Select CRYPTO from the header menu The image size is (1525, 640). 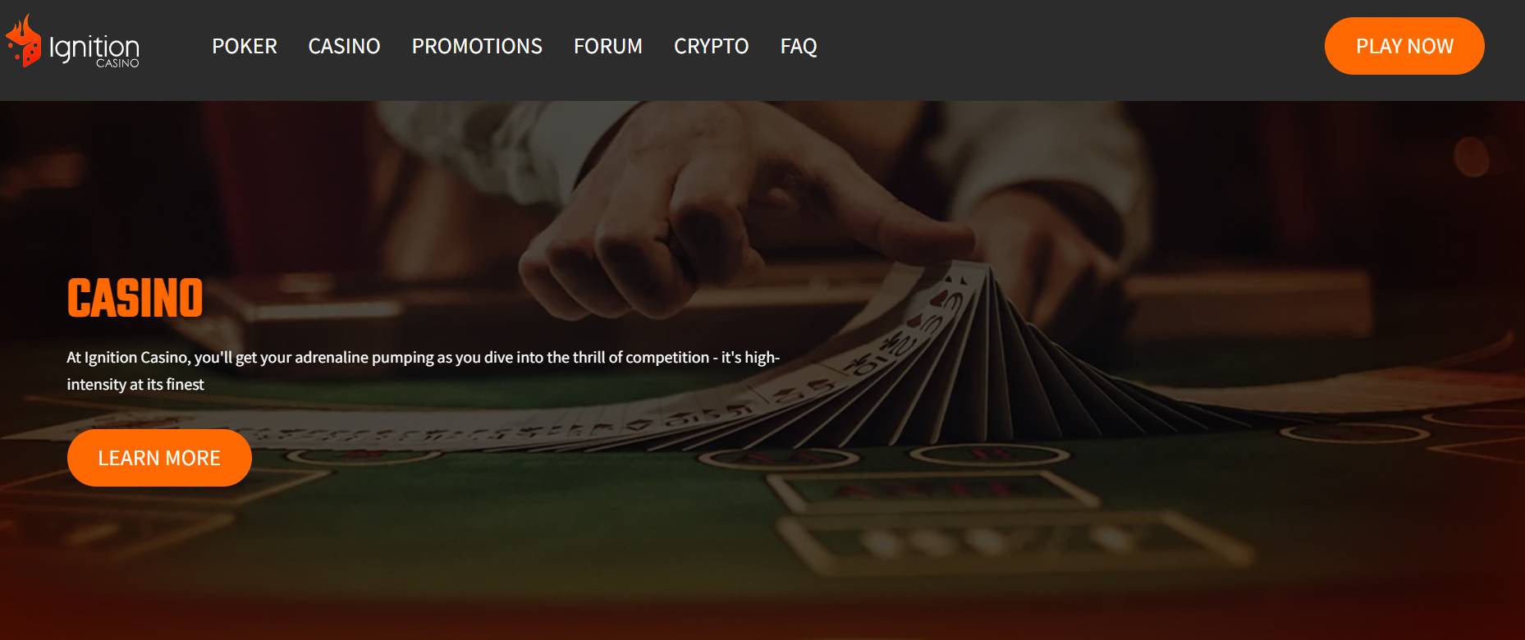[712, 46]
